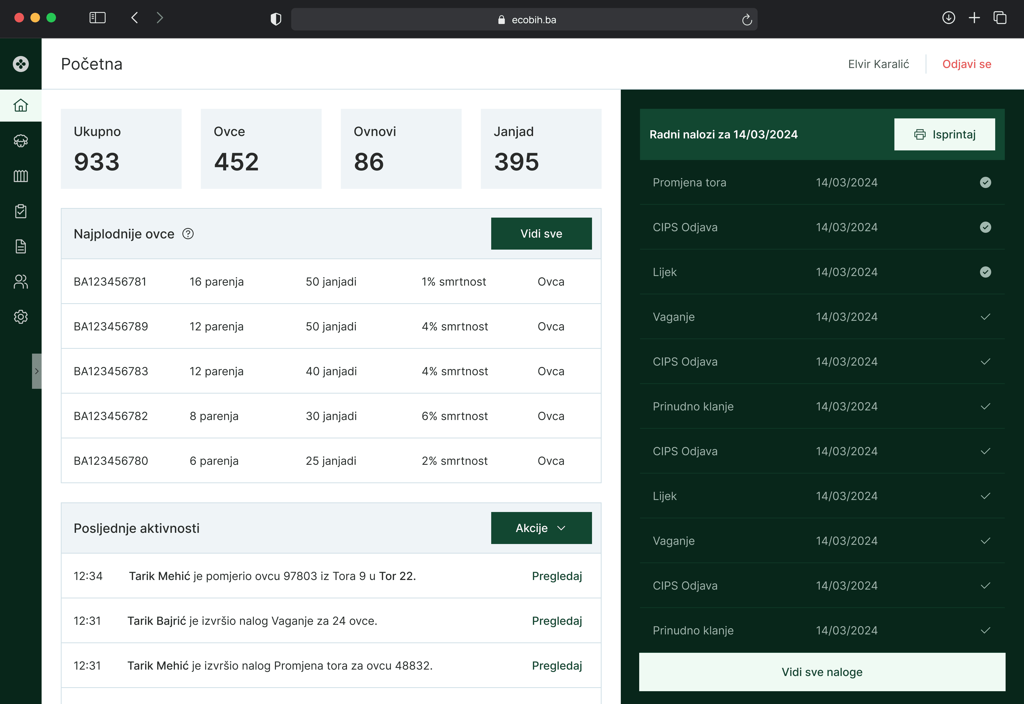The height and width of the screenshot is (704, 1024).
Task: Expand the collapsed sidebar using the chevron
Action: click(37, 371)
